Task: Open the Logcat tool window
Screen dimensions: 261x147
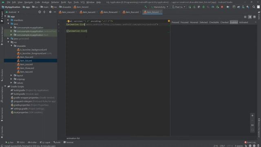Action: pos(45,143)
